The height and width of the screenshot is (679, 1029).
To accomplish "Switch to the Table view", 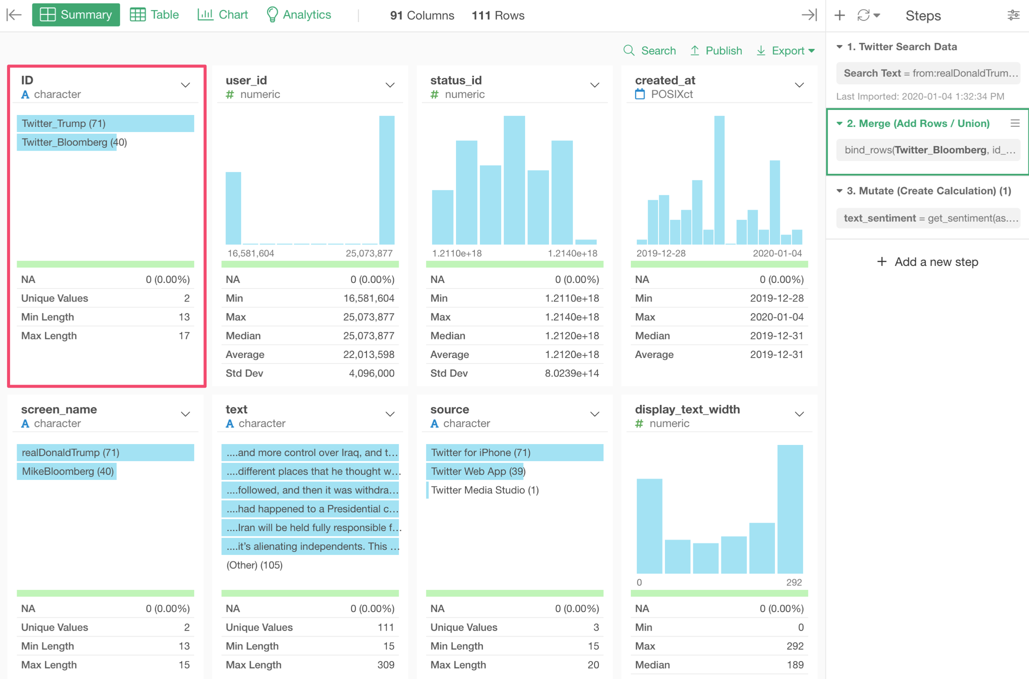I will pyautogui.click(x=154, y=15).
